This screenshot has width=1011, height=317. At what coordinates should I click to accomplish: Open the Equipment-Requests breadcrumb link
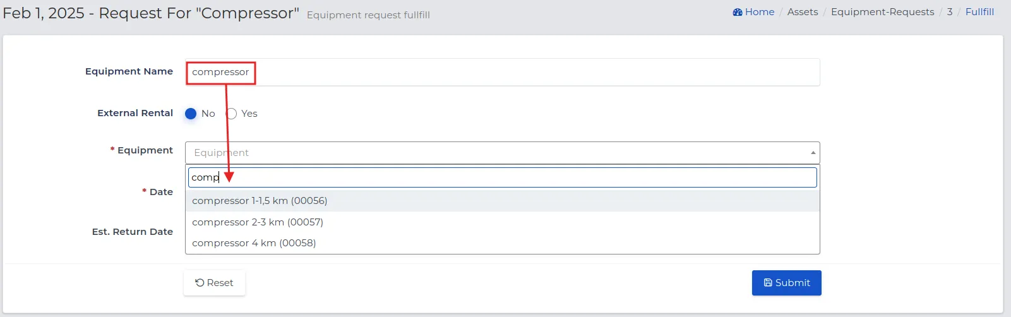[882, 12]
